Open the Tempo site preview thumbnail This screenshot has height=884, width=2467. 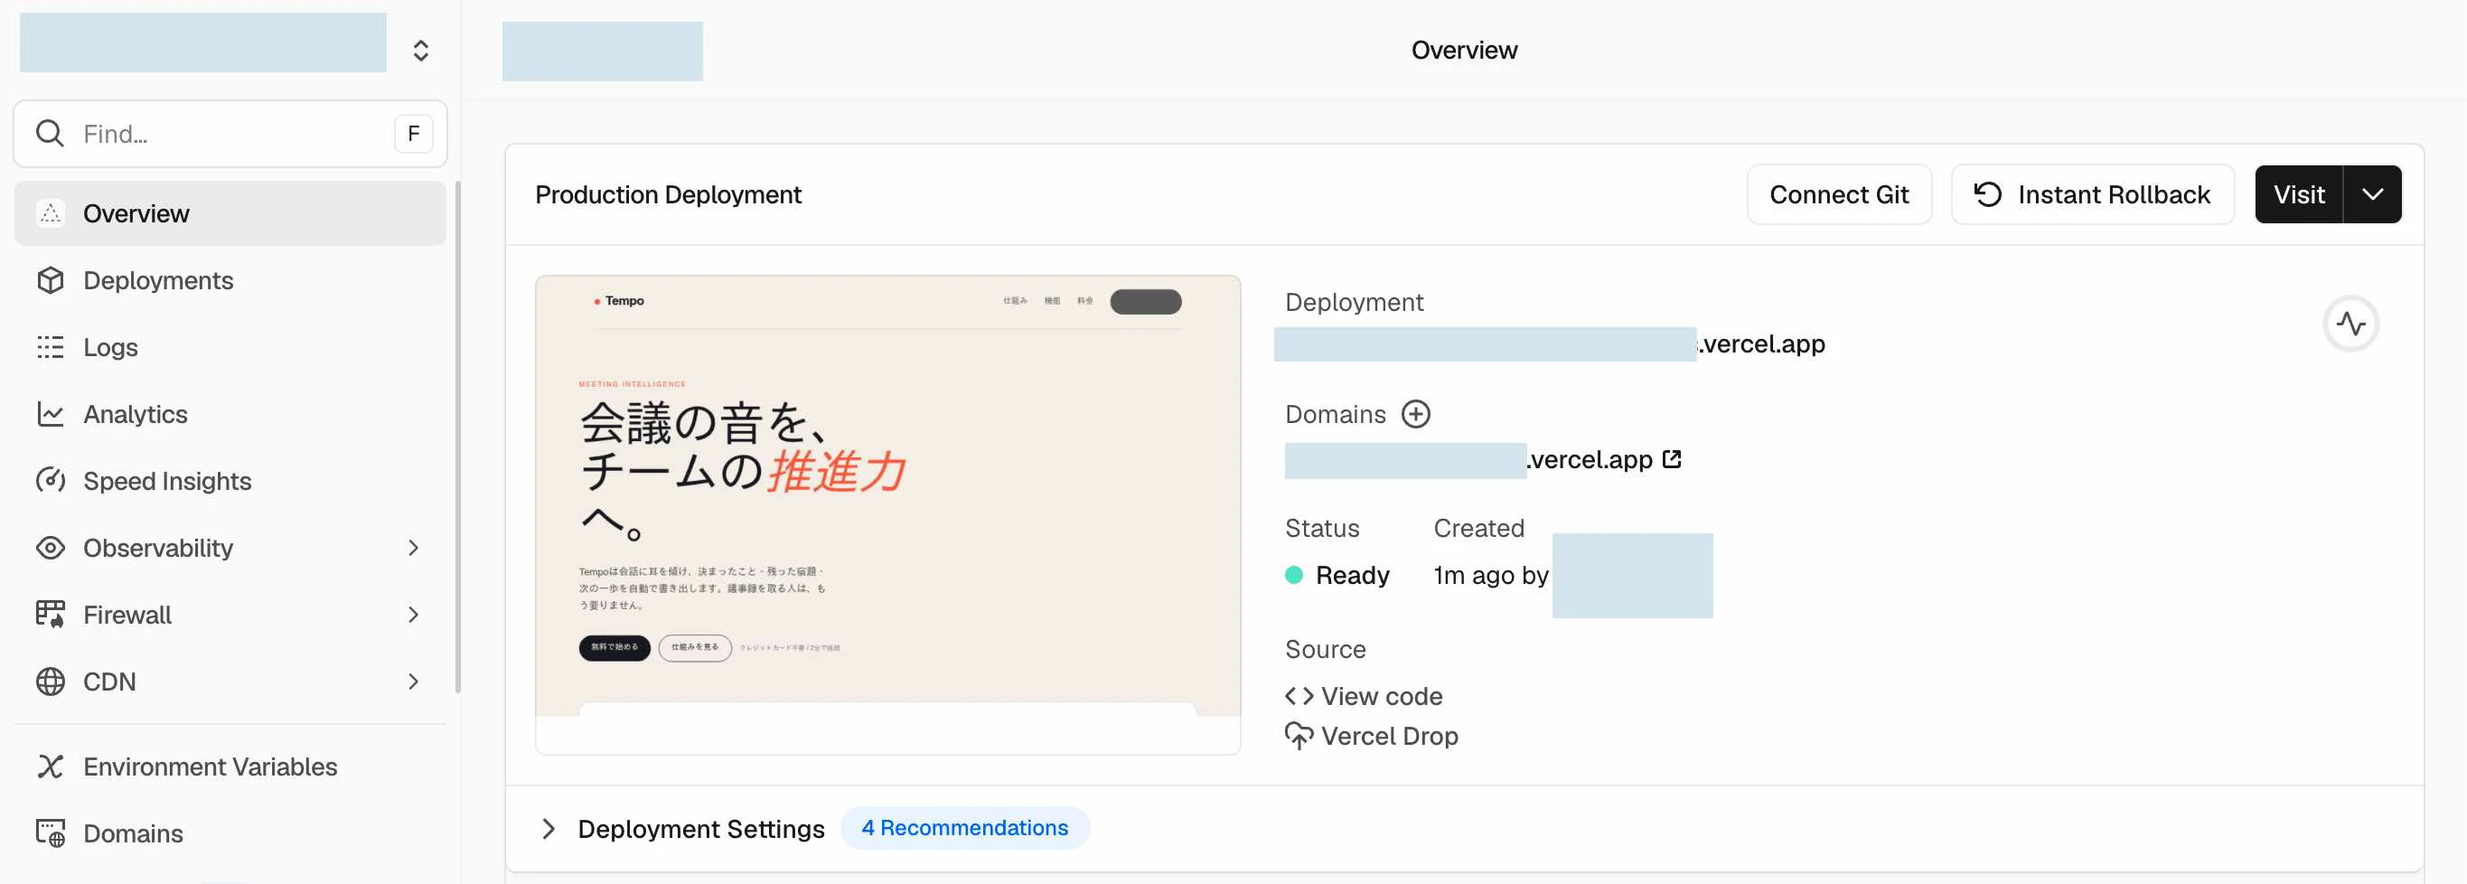(887, 514)
